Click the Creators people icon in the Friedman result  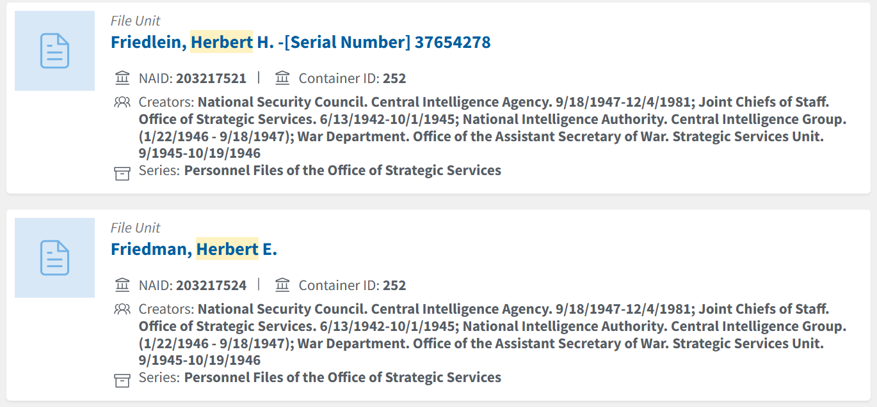pos(122,309)
